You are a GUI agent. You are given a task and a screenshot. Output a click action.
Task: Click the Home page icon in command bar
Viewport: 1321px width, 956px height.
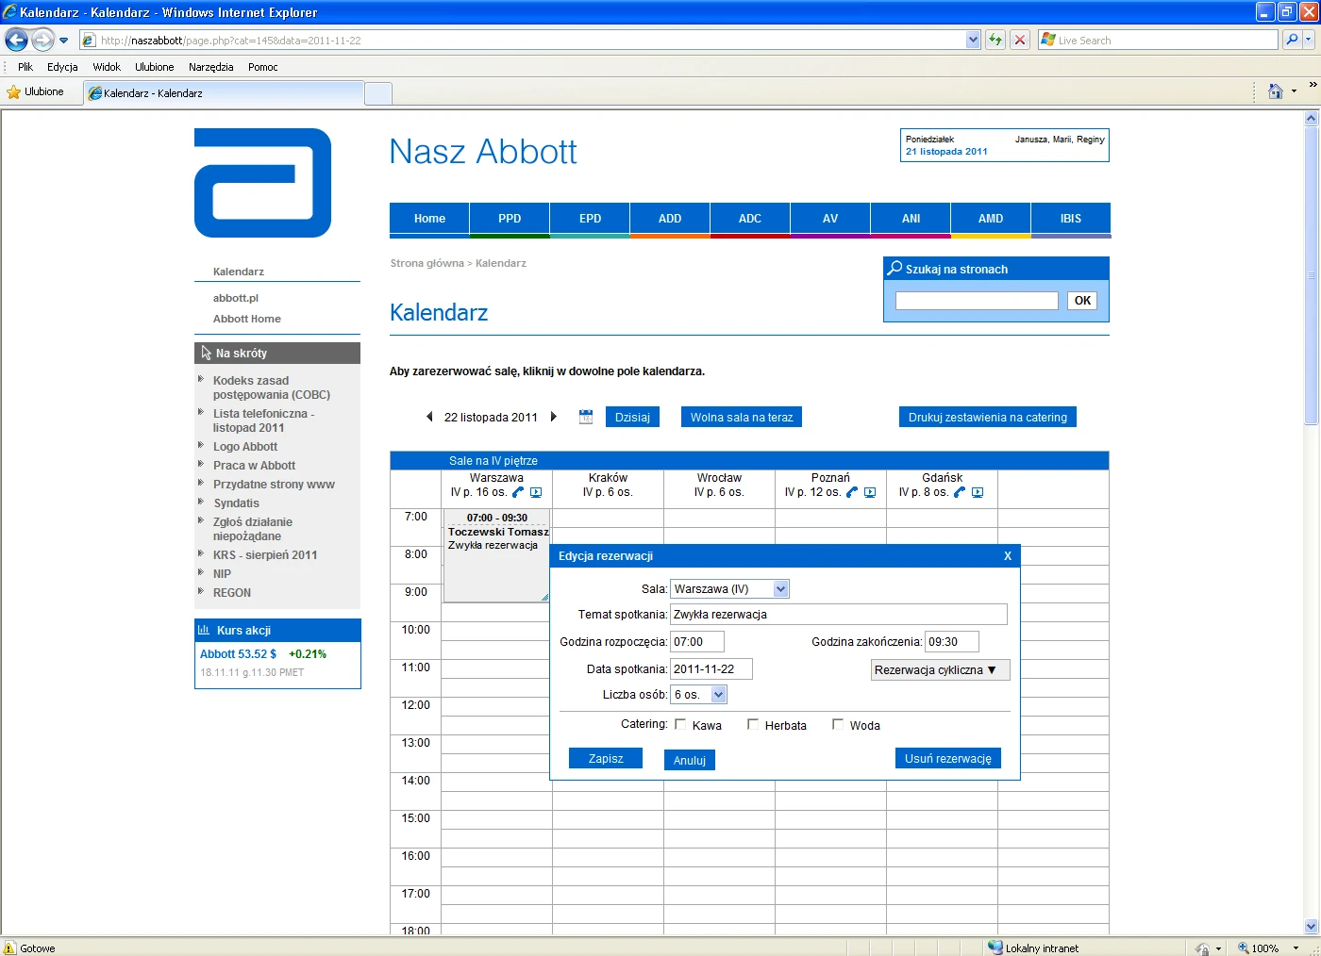point(1276,91)
